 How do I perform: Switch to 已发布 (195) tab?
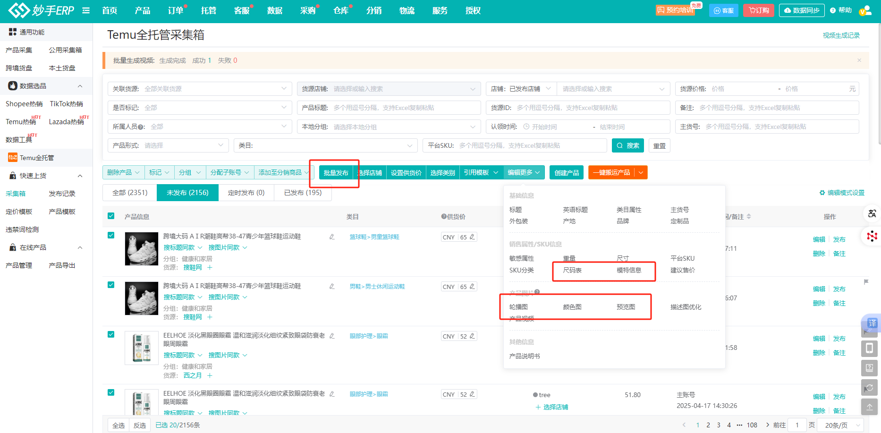pos(303,193)
